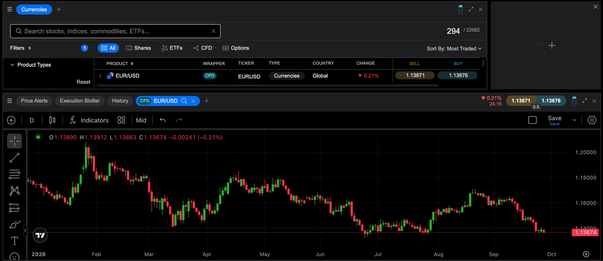The width and height of the screenshot is (603, 261).
Task: Select the crosshair cursor tool
Action: (15, 141)
